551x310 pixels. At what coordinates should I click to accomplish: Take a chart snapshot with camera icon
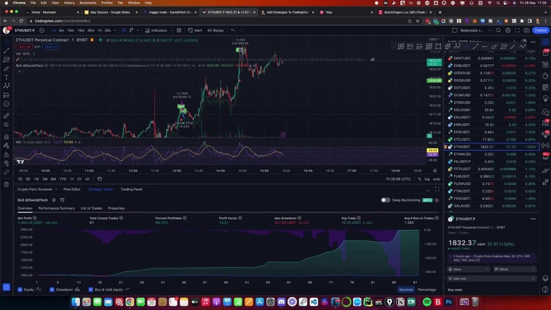pos(526,31)
